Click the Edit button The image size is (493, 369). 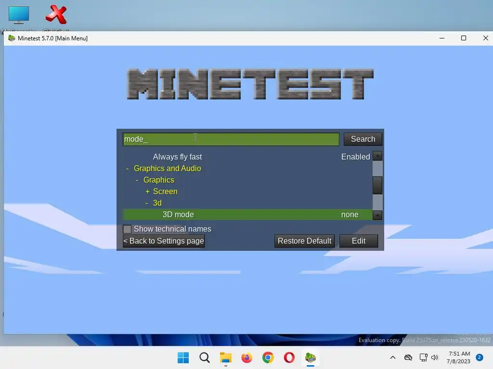(358, 241)
